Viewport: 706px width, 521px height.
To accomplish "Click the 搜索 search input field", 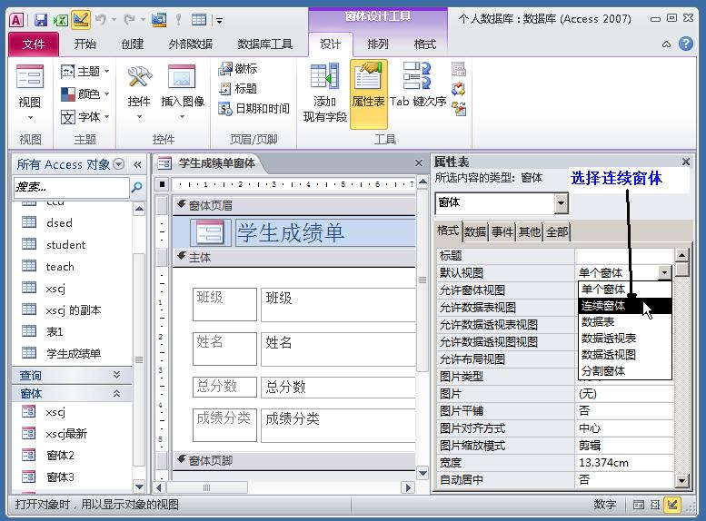I will click(72, 187).
